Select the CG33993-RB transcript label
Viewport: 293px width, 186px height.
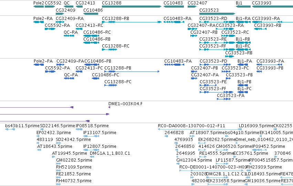point(268,25)
